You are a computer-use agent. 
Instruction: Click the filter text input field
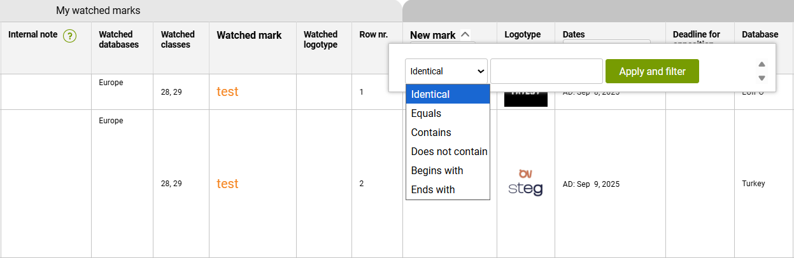tap(546, 71)
